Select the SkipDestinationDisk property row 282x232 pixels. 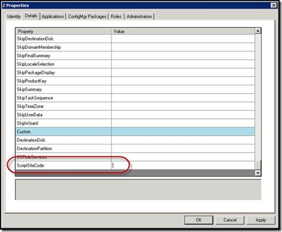[135, 39]
